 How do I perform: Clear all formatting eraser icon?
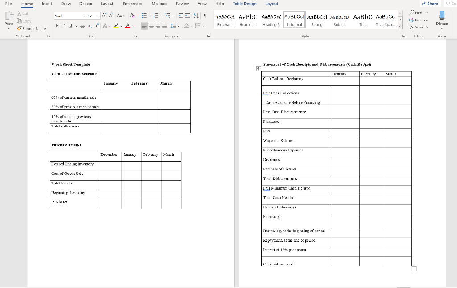point(132,16)
